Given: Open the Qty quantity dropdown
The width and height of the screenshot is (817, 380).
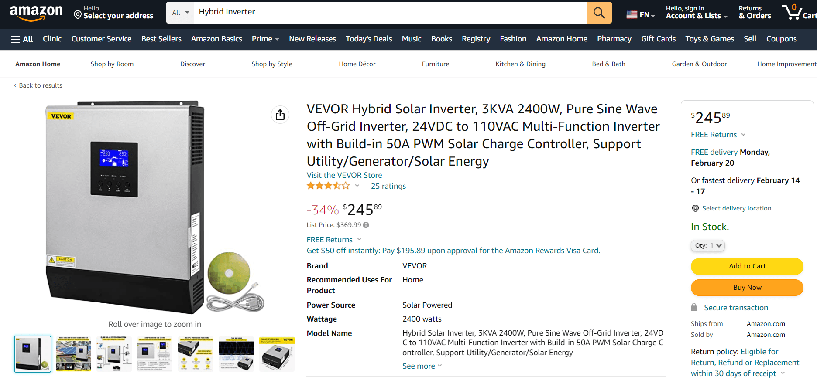Looking at the screenshot, I should [x=707, y=246].
